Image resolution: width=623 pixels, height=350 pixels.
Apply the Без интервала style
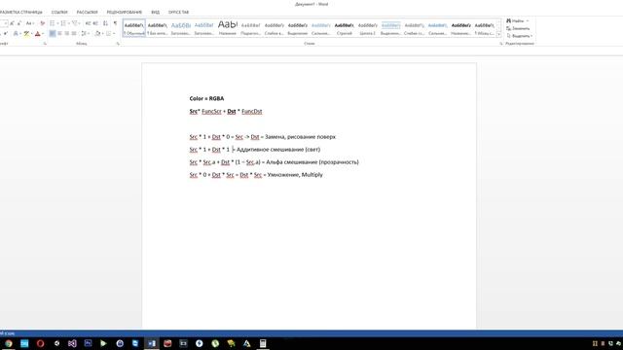[158, 28]
